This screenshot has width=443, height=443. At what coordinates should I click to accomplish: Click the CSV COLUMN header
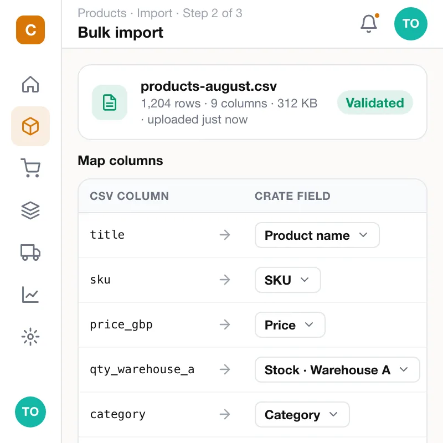[x=130, y=196]
